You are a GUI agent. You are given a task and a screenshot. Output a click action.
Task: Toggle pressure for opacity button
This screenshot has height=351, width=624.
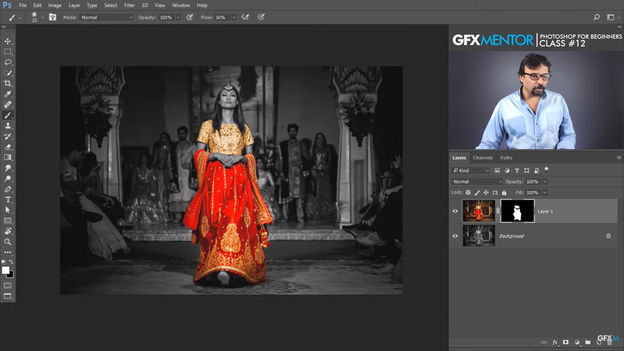coord(190,17)
